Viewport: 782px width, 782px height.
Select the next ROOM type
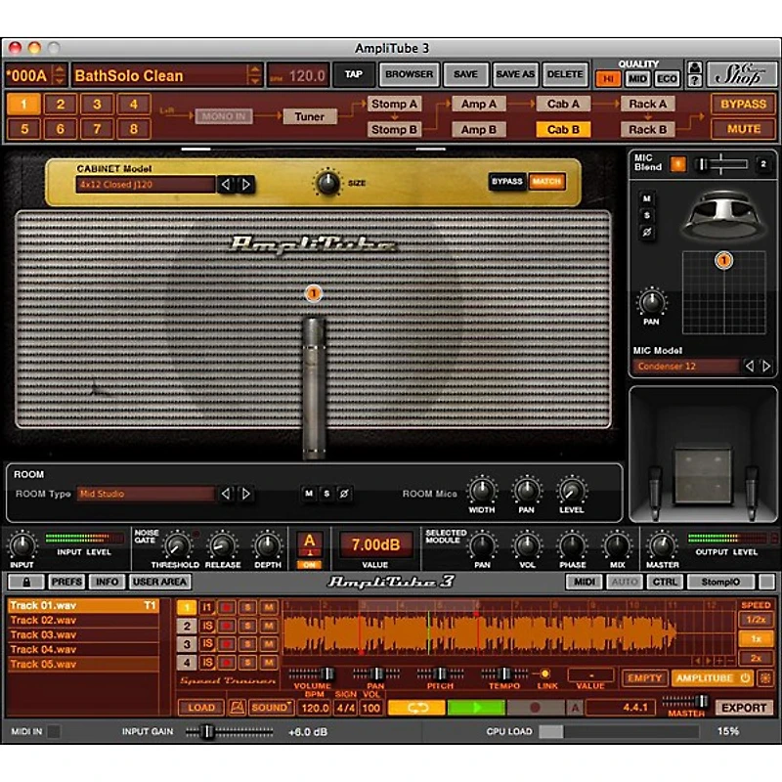[x=246, y=494]
